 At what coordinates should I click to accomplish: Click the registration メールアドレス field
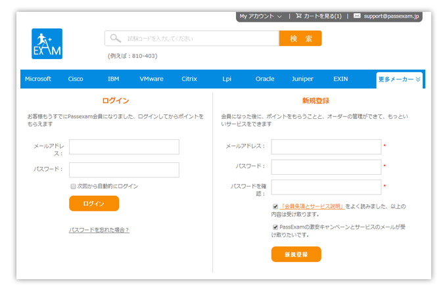326,146
